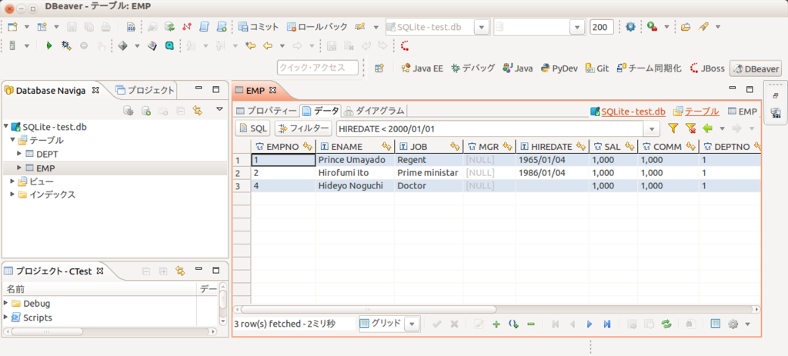Viewport: 788px width, 356px height.
Task: Click the apply filter funnel icon
Action: tap(673, 128)
